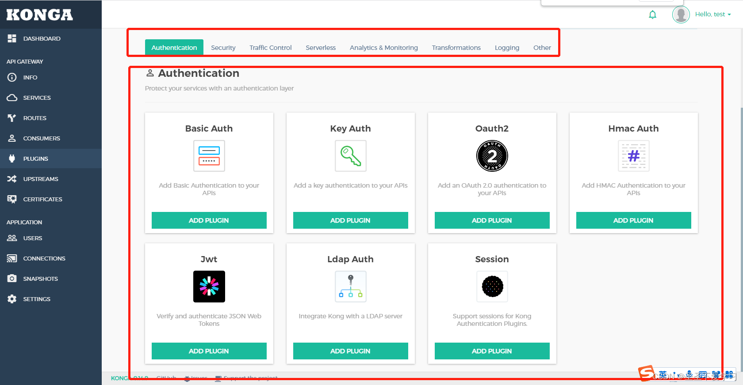Click the Jwt colorful logo icon
Viewport: 743px width, 385px height.
click(x=209, y=287)
